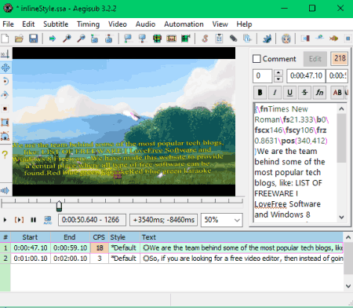Viewport: 353px width, 308px height.
Task: Launch the Fonts Collector
Action: (247, 38)
